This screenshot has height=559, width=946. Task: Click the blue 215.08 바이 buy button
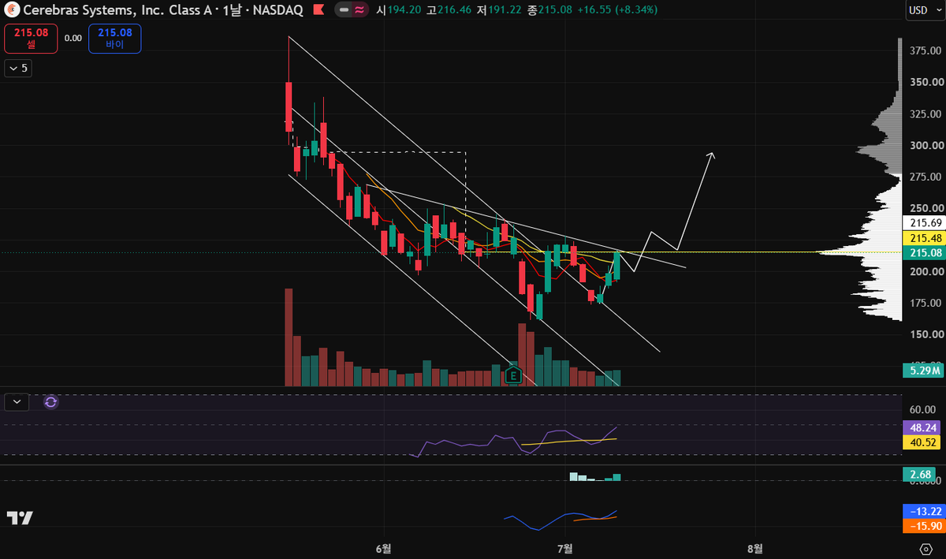click(x=115, y=39)
